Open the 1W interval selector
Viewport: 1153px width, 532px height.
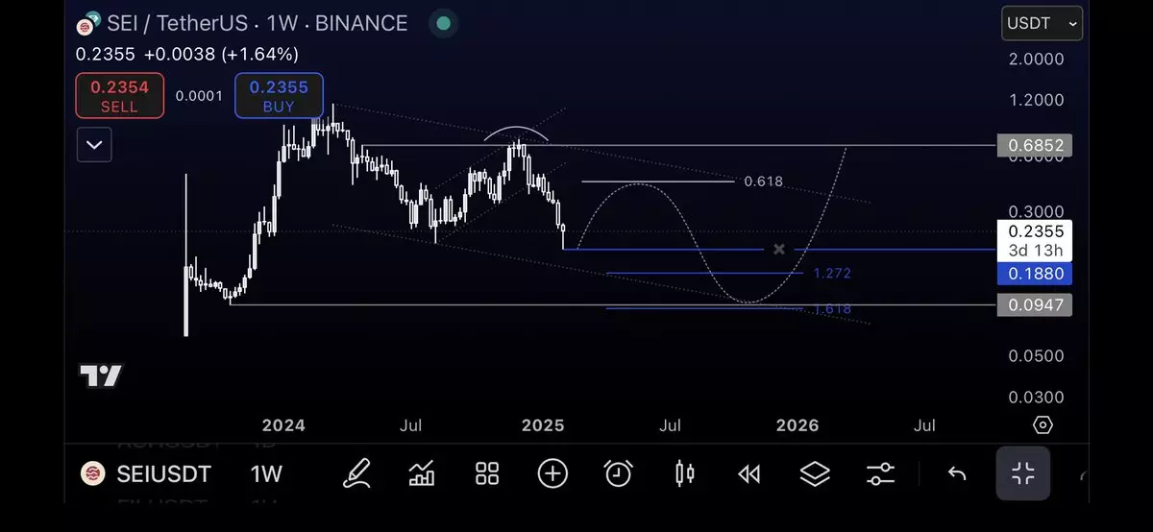[266, 473]
